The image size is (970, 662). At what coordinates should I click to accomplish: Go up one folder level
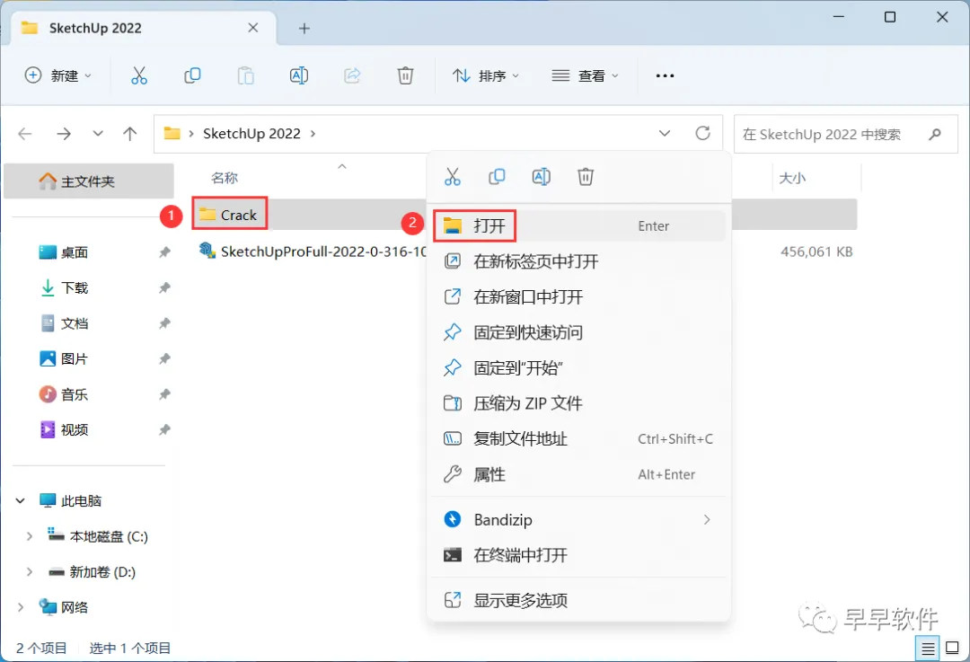[130, 134]
